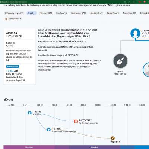This screenshot has width=149, height=149.
Task: Click the R-Y42057 timeline node icon
Action: 48,130
